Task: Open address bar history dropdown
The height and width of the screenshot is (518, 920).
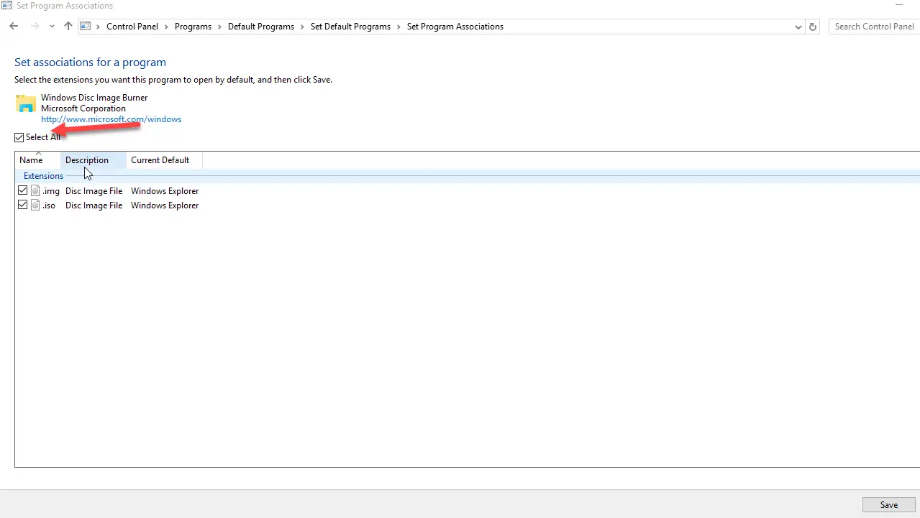Action: click(x=798, y=27)
